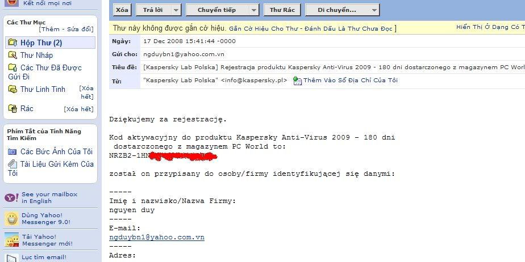Click the sent mail folder icon

(13, 67)
